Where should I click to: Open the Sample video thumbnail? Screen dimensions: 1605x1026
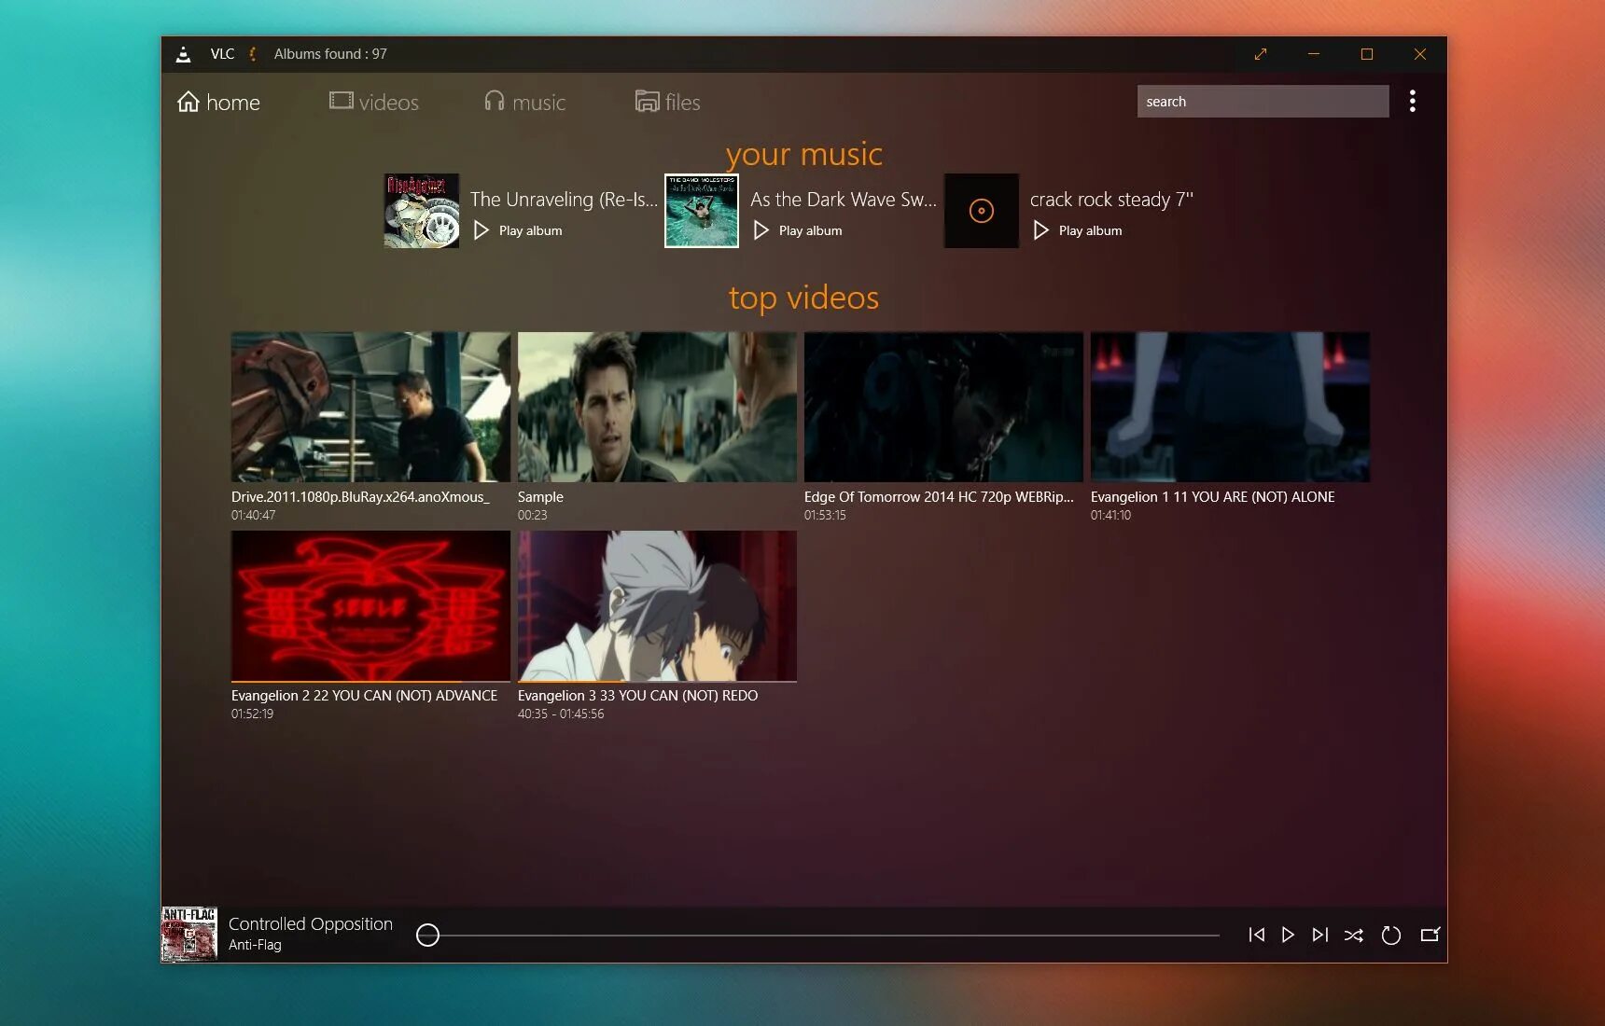click(657, 407)
